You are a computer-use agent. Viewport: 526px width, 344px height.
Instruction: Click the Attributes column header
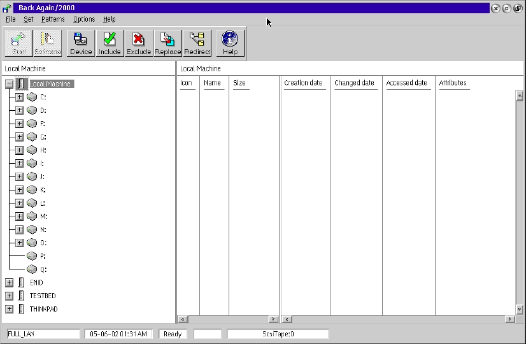click(x=453, y=83)
